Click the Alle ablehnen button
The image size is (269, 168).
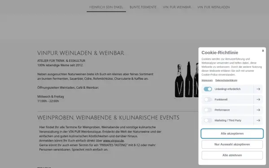pyautogui.click(x=232, y=155)
